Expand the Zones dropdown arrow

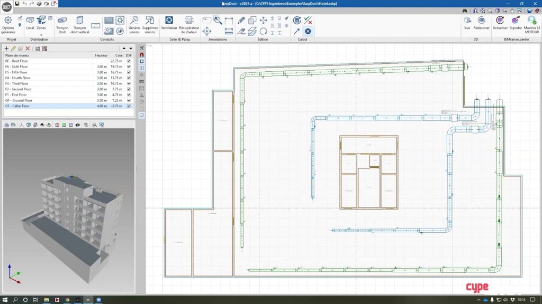[x=41, y=35]
